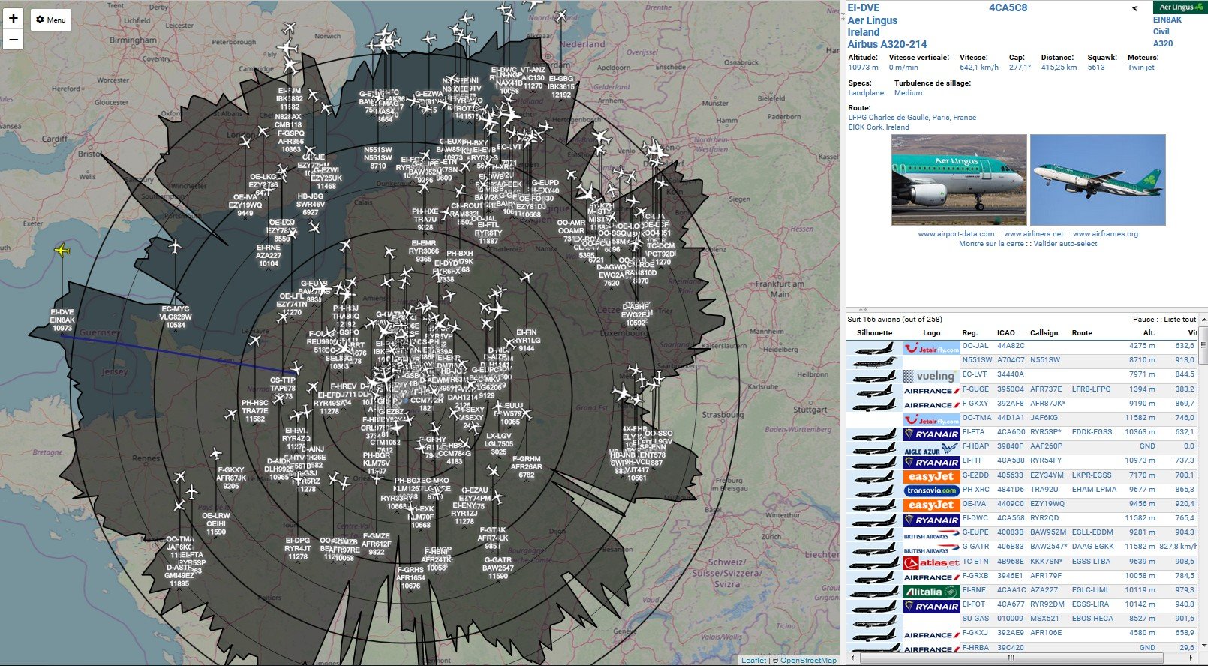Image resolution: width=1208 pixels, height=666 pixels.
Task: Sort list by Silhouette column
Action: point(874,333)
